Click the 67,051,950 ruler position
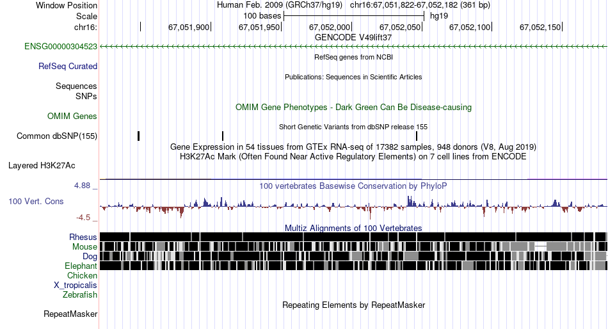 coord(259,27)
